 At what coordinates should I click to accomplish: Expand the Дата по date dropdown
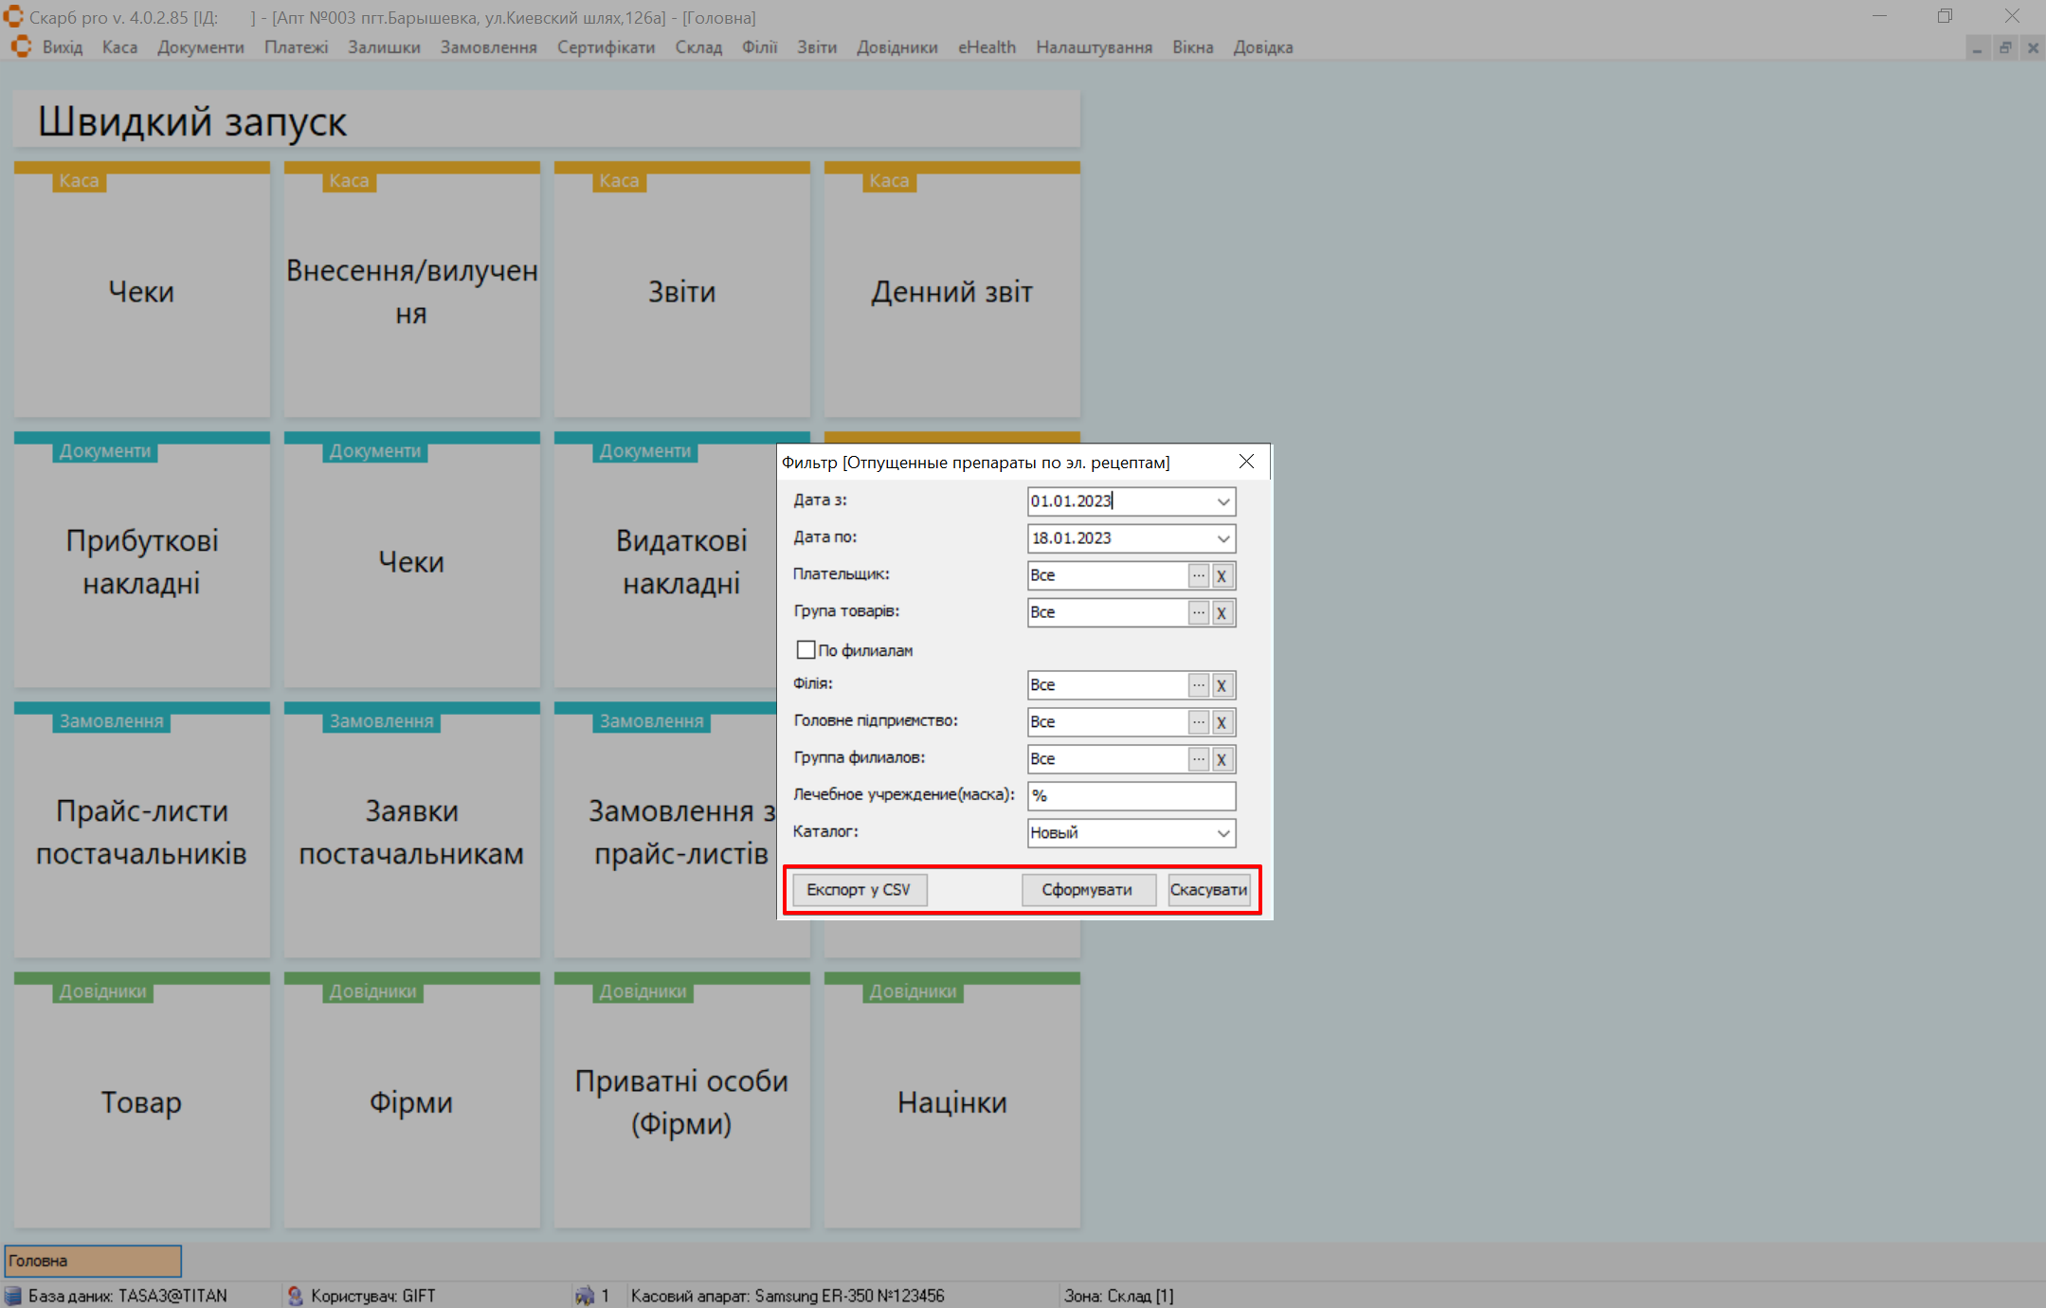pos(1222,538)
